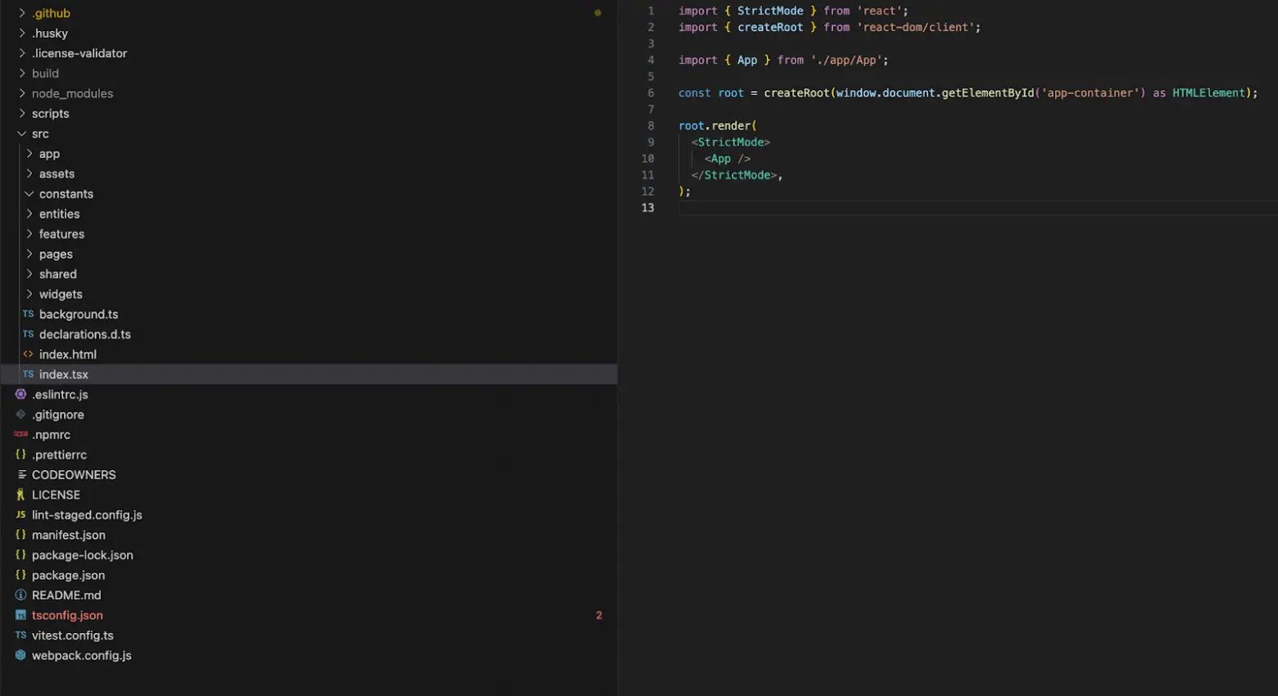Open index.html in the explorer
This screenshot has width=1278, height=696.
point(68,355)
